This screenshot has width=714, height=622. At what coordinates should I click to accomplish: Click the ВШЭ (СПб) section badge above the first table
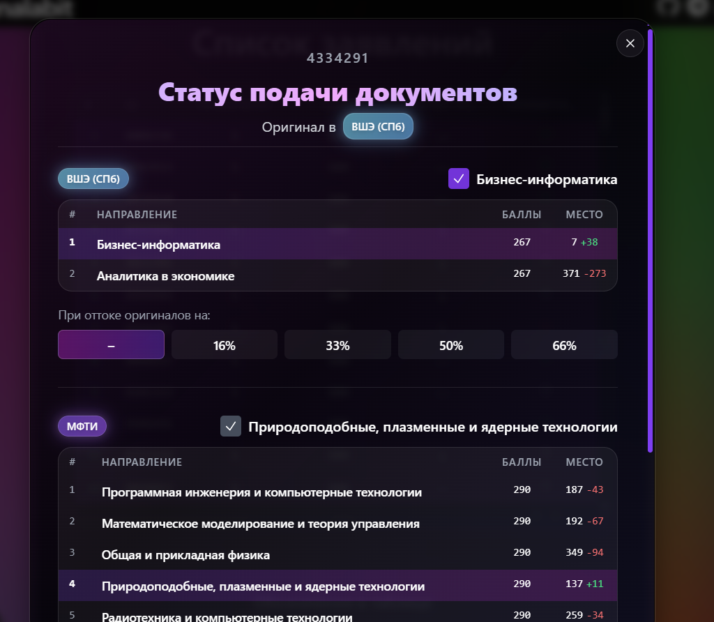pos(93,179)
